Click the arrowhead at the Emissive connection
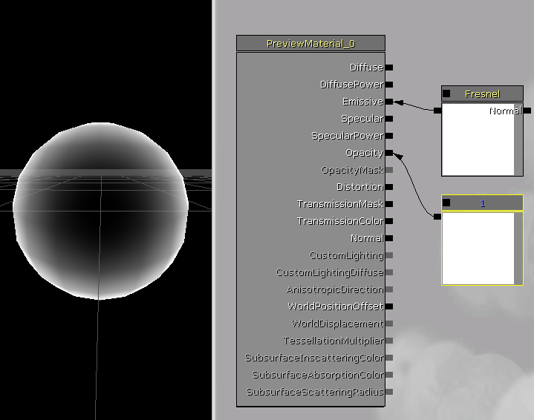Image resolution: width=534 pixels, height=420 pixels. pyautogui.click(x=399, y=102)
